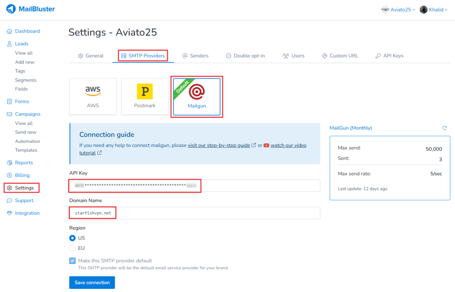Click the Senders at-sign icon
455x292 pixels.
(x=185, y=56)
